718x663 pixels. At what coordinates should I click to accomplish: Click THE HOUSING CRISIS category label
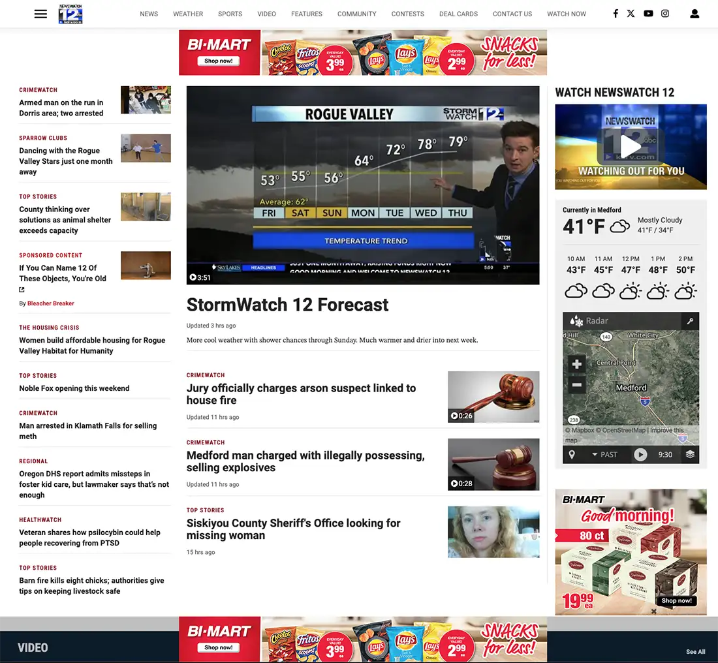tap(49, 328)
